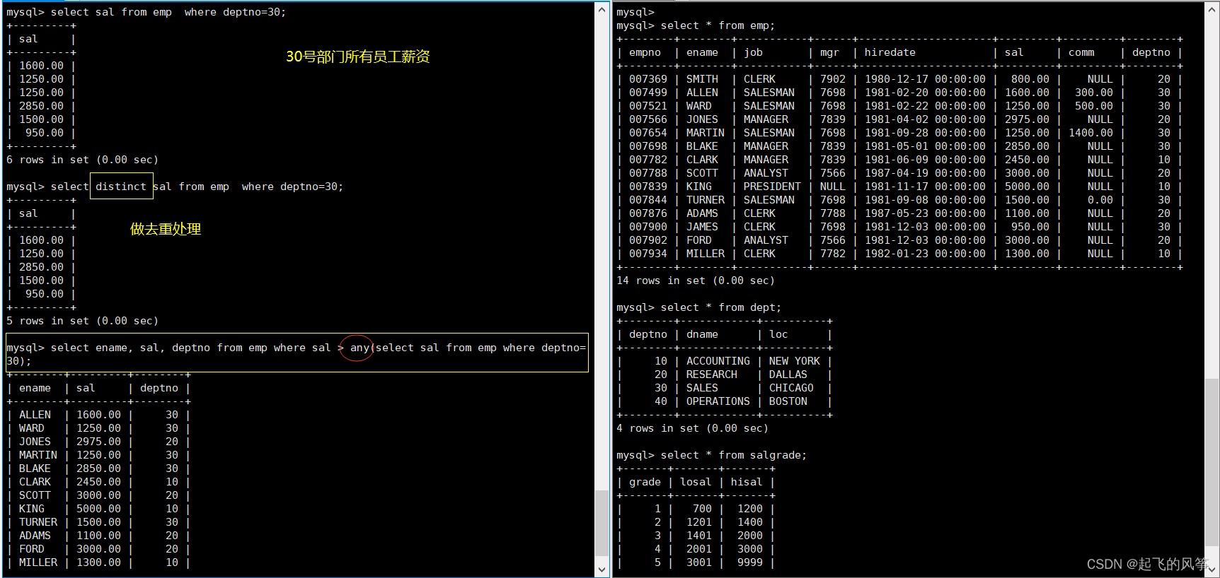Screen dimensions: 1220x578
Task: Click the 'distinct' keyword in the second query
Action: [121, 187]
